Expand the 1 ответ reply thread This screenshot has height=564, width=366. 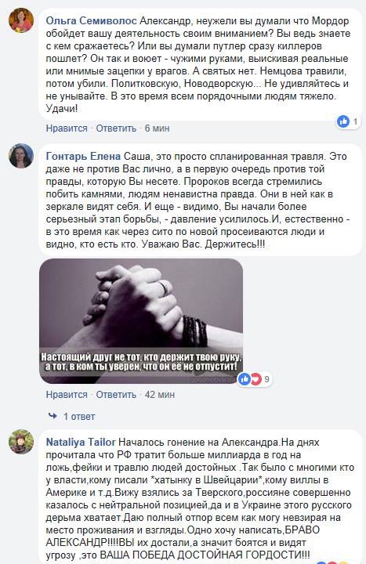[79, 417]
